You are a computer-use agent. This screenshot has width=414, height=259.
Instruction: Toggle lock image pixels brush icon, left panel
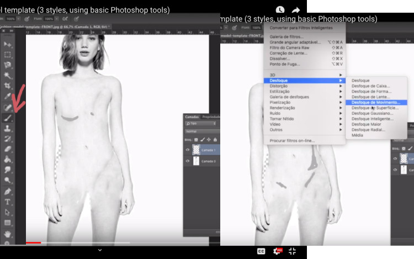[203, 140]
